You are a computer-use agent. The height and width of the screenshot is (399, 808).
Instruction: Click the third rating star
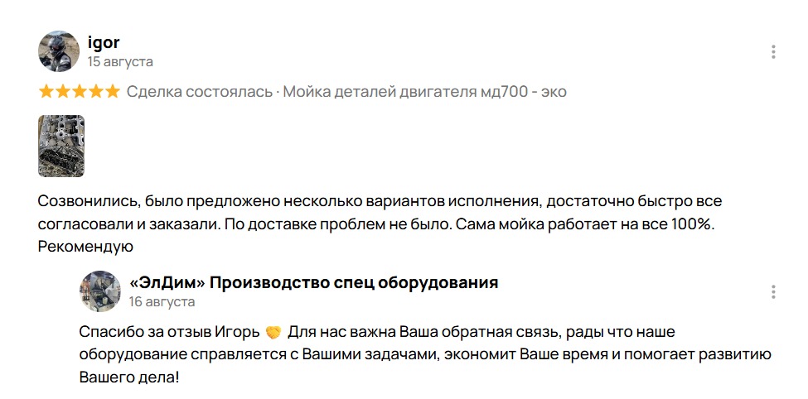(x=80, y=92)
